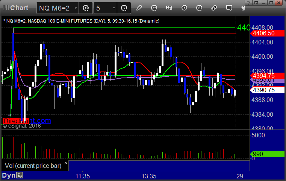Click the 4404.00 price axis label
The width and height of the screenshot is (286, 181).
point(262,43)
